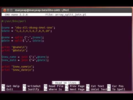Click the ^V Next Page shortcut
Image resolution: width=133 pixels, height=100 pixels.
tap(75, 89)
